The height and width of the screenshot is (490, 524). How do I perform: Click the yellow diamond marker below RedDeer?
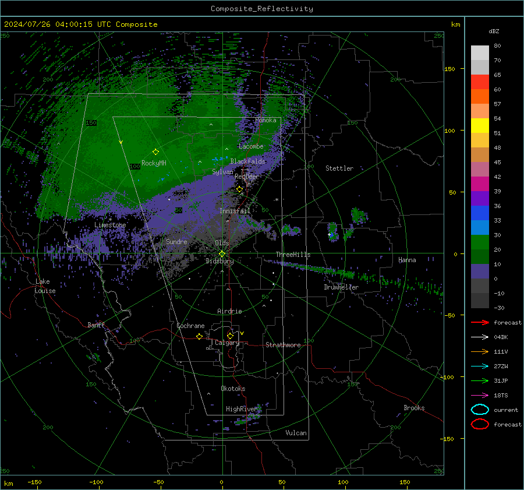point(239,189)
